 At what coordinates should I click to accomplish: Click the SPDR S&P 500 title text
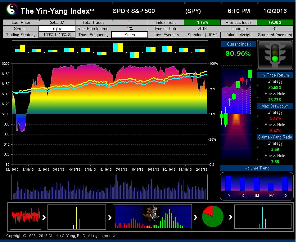coord(133,11)
